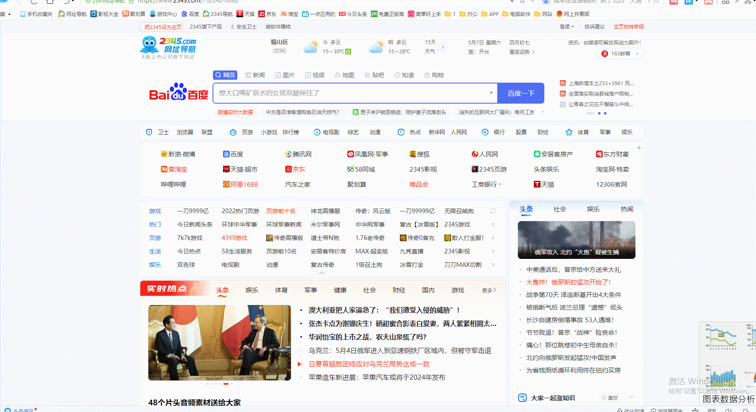Select the 新闻 search type option
The width and height of the screenshot is (756, 412).
tap(255, 75)
